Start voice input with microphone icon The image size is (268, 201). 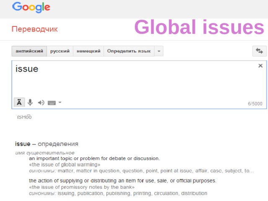coord(30,102)
